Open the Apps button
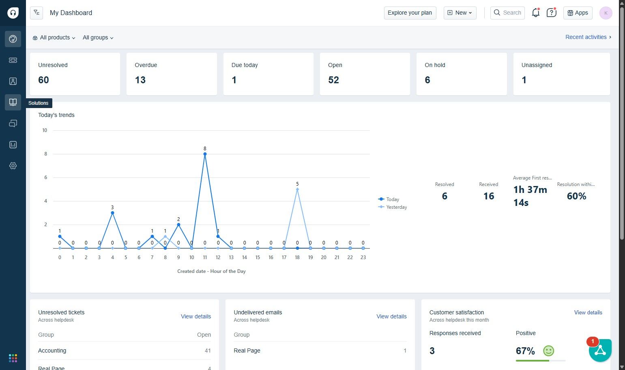This screenshot has width=625, height=370. pyautogui.click(x=578, y=13)
